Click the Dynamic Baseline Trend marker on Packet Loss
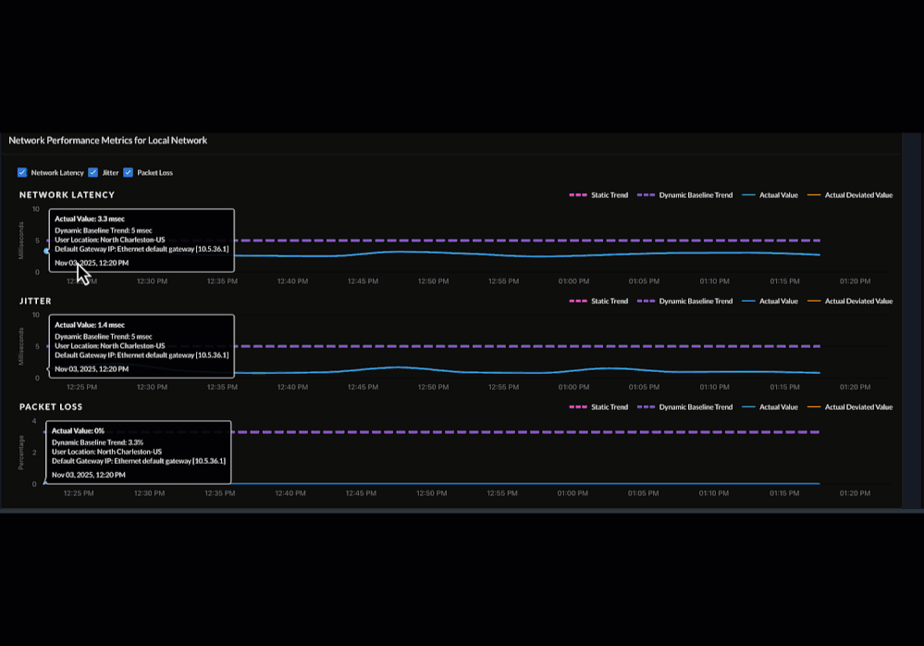924x646 pixels. tap(647, 406)
